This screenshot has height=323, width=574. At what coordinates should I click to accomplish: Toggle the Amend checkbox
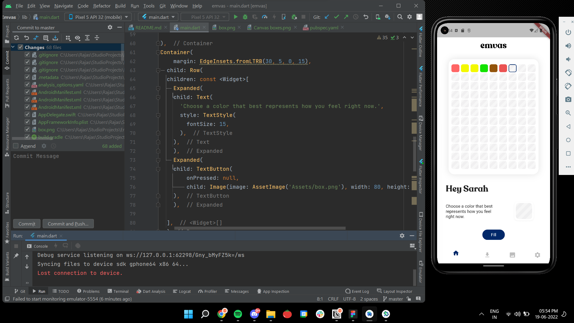tap(16, 146)
